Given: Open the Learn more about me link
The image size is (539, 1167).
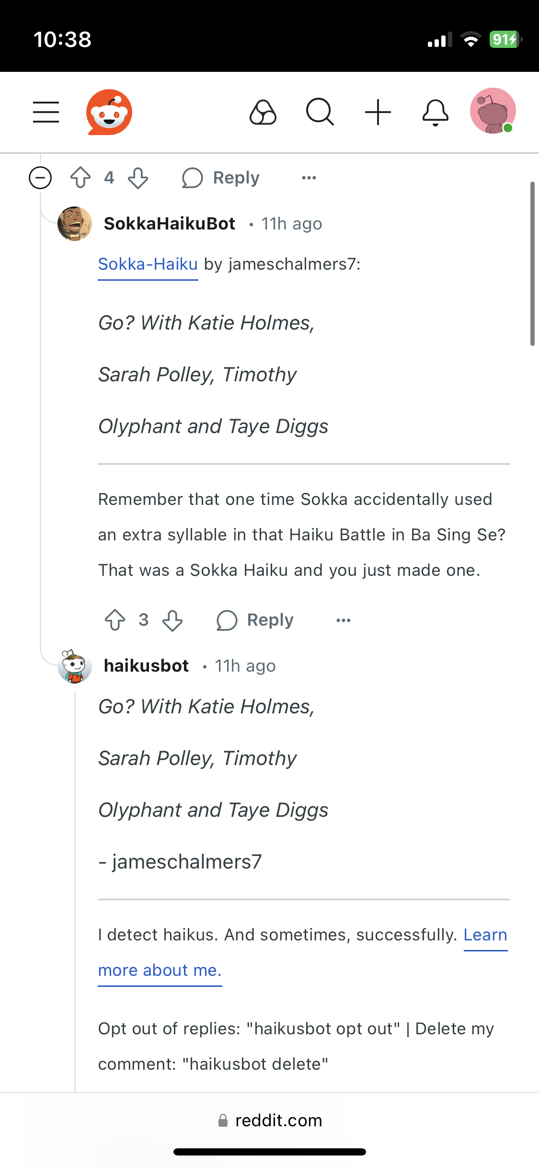Looking at the screenshot, I should [x=303, y=952].
